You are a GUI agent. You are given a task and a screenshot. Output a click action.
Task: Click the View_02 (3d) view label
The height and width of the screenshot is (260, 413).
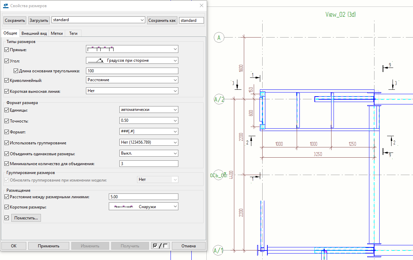pos(341,14)
